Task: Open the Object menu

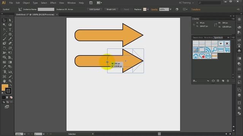Action: (x=26, y=3)
